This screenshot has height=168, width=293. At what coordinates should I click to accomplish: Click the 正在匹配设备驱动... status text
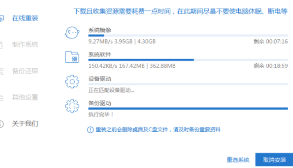coord(111,90)
